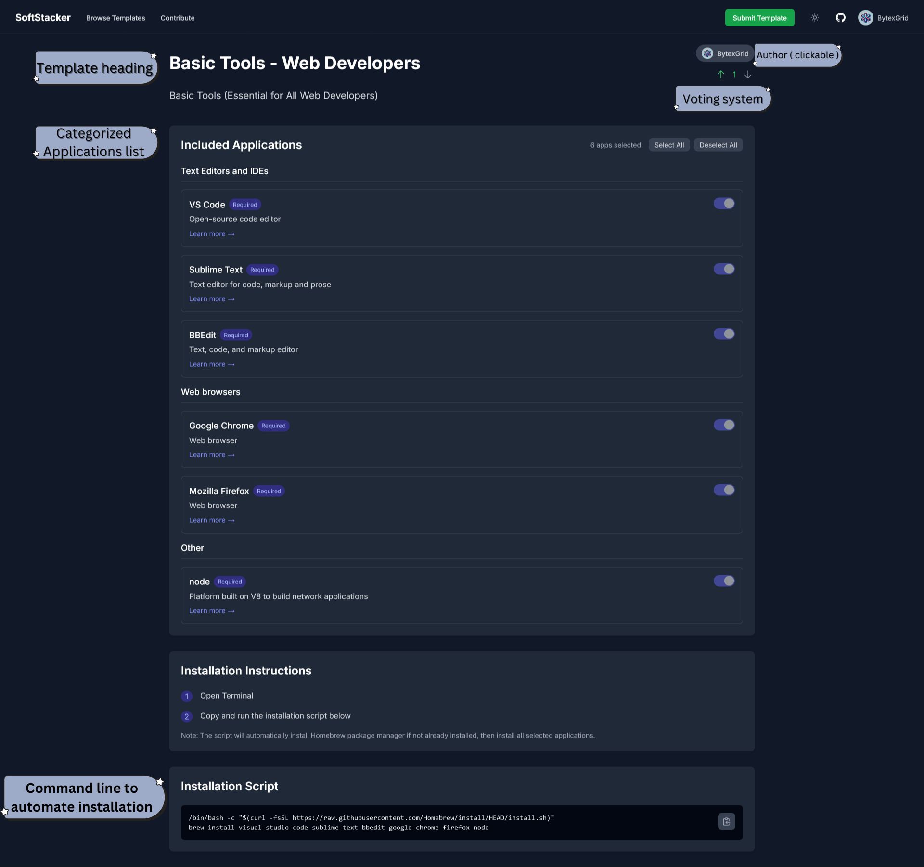
Task: Click the step 1 number badge
Action: pyautogui.click(x=187, y=696)
